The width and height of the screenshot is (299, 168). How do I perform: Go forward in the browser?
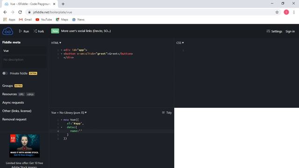coord(13,12)
